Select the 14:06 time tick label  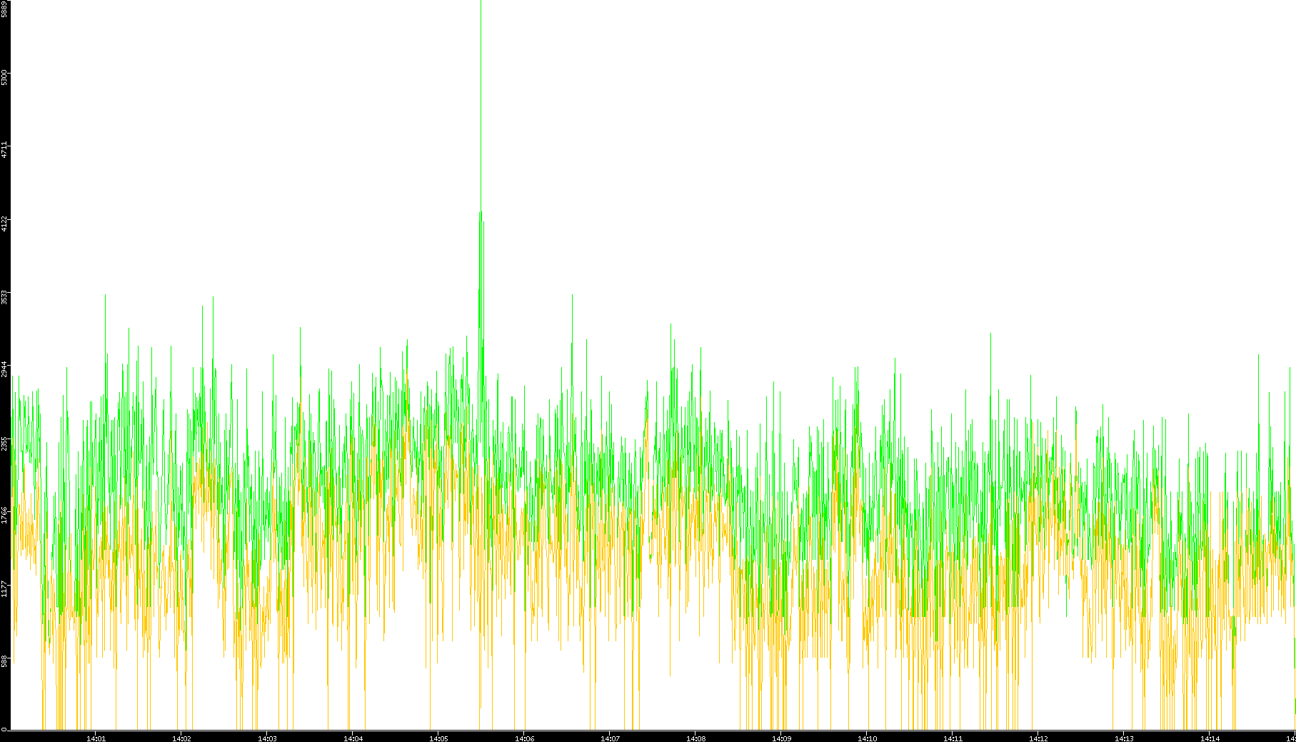[525, 738]
